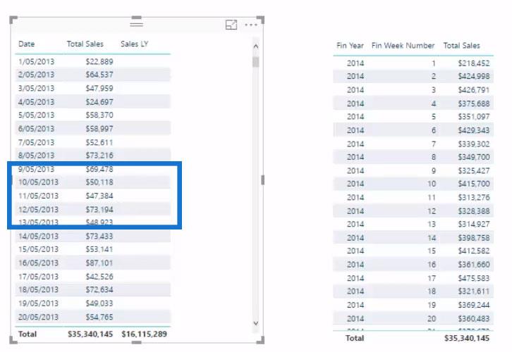Sort by the Fin Week Number header
Image resolution: width=512 pixels, height=352 pixels.
(x=403, y=46)
